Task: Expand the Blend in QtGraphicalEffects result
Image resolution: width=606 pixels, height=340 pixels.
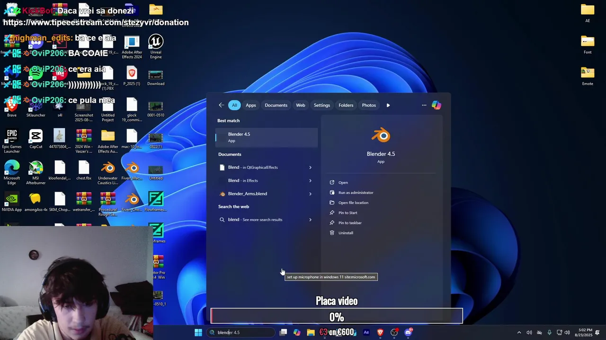Action: (x=311, y=168)
